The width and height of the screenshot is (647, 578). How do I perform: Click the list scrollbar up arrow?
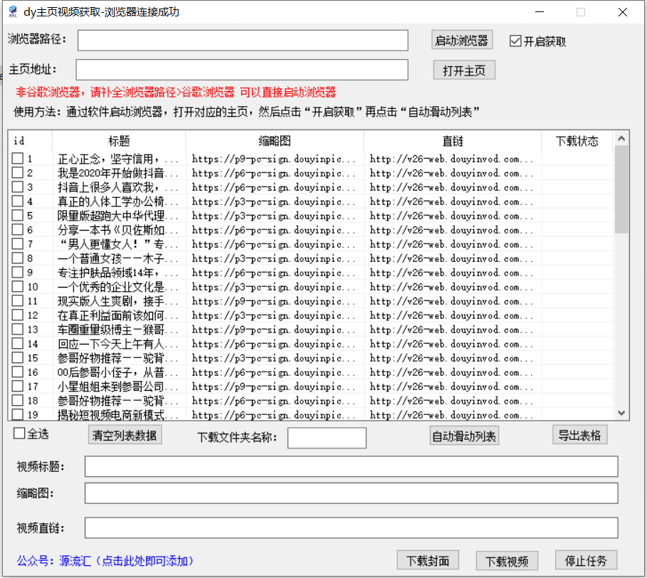[x=621, y=139]
